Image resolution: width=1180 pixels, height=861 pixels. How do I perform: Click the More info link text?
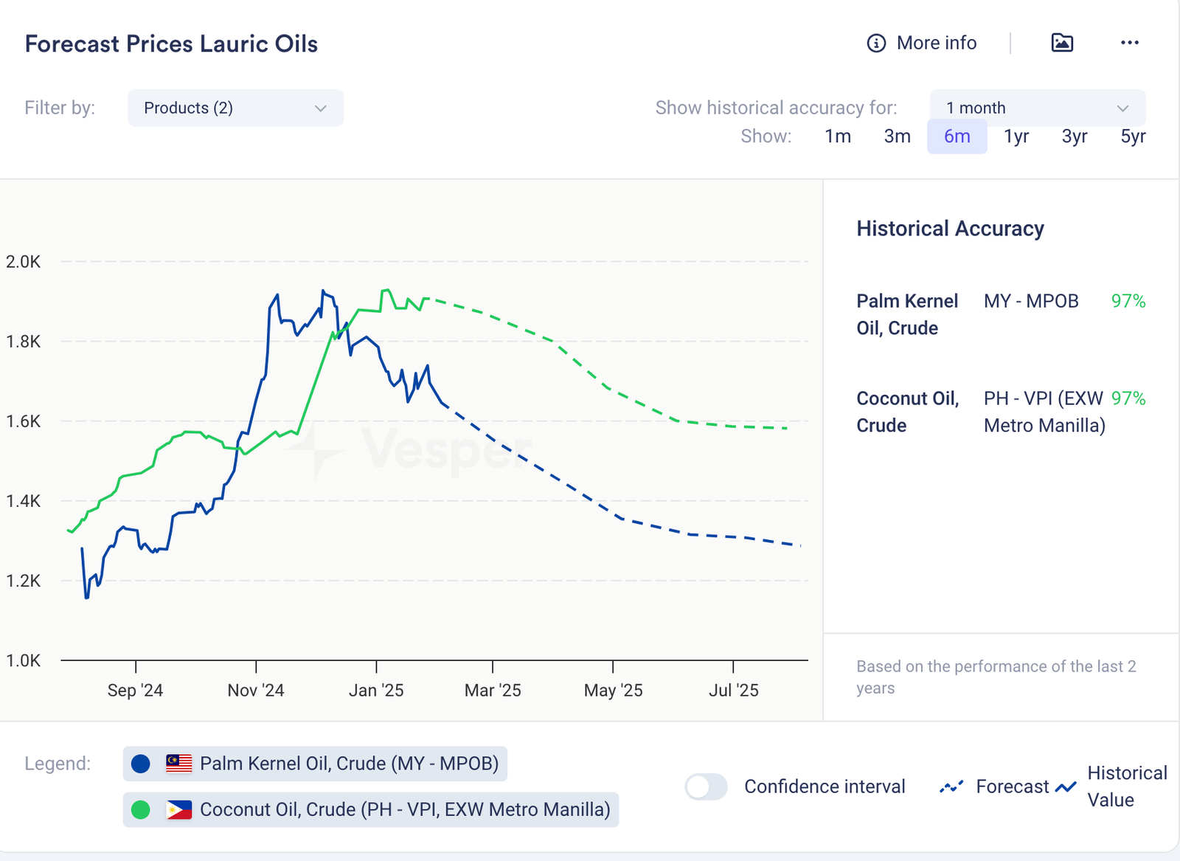[x=936, y=44]
